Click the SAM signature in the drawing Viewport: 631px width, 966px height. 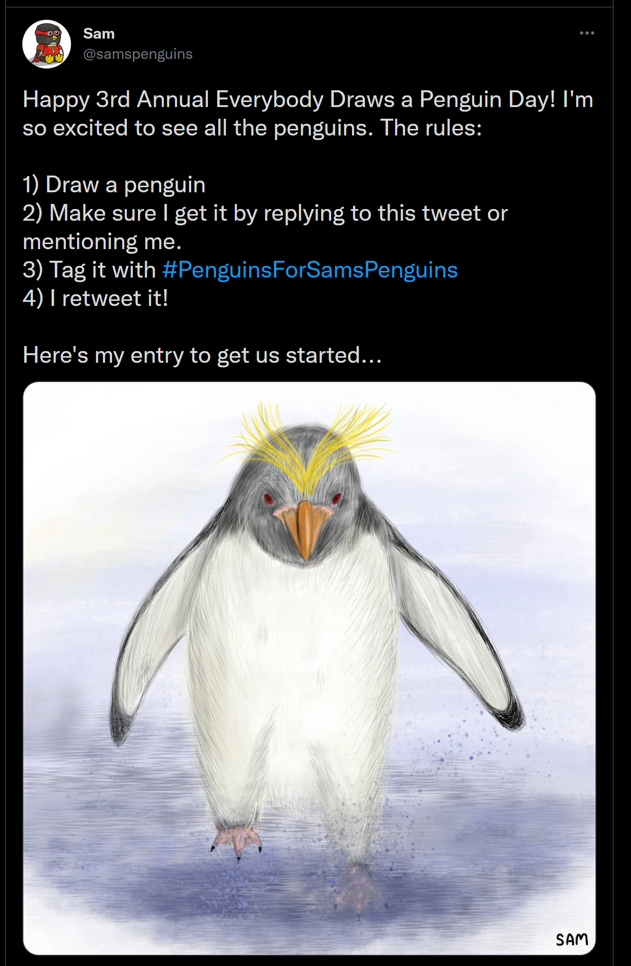pyautogui.click(x=572, y=940)
